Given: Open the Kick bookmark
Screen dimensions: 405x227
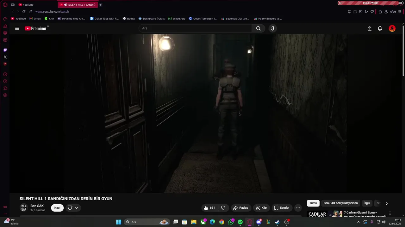Looking at the screenshot, I should (49, 19).
